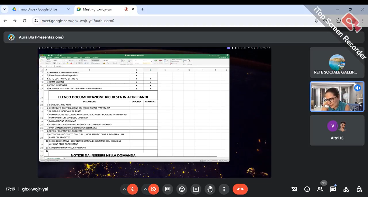Image resolution: width=368 pixels, height=197 pixels.
Task: Click column D header in shared Excel
Action: pyautogui.click(x=150, y=70)
